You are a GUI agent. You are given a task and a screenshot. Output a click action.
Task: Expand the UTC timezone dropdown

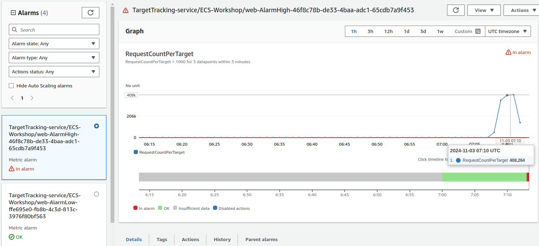point(507,31)
